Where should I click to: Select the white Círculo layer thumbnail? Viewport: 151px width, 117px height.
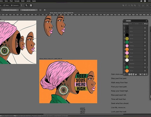click(127, 60)
